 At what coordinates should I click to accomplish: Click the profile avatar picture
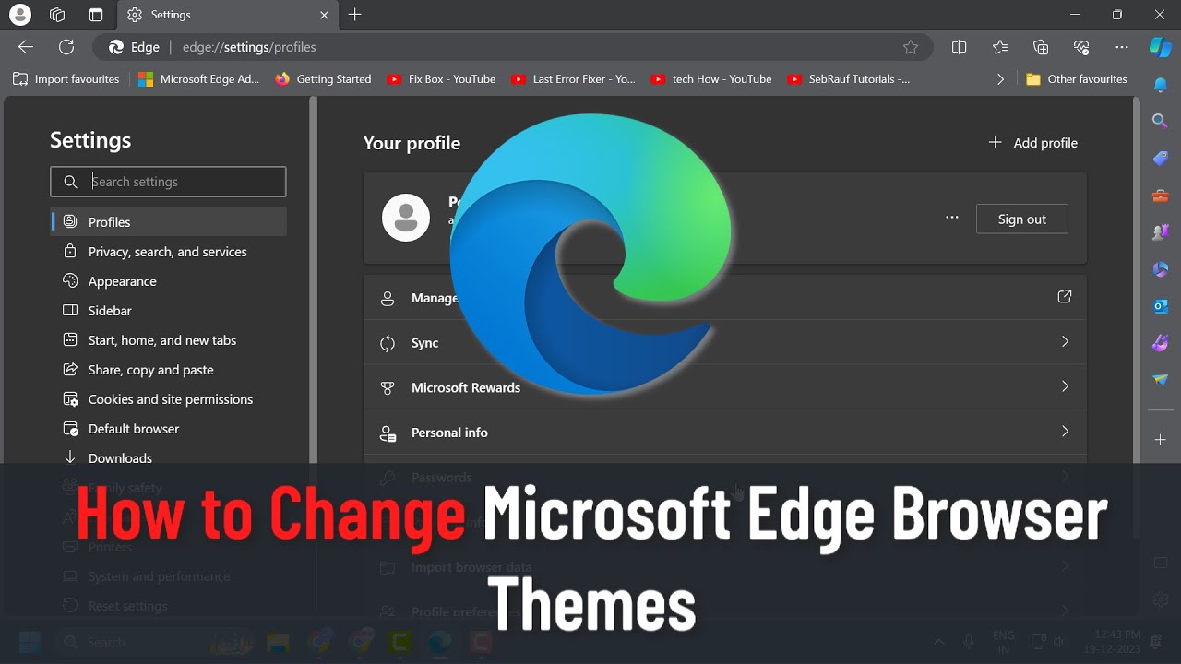(x=406, y=218)
